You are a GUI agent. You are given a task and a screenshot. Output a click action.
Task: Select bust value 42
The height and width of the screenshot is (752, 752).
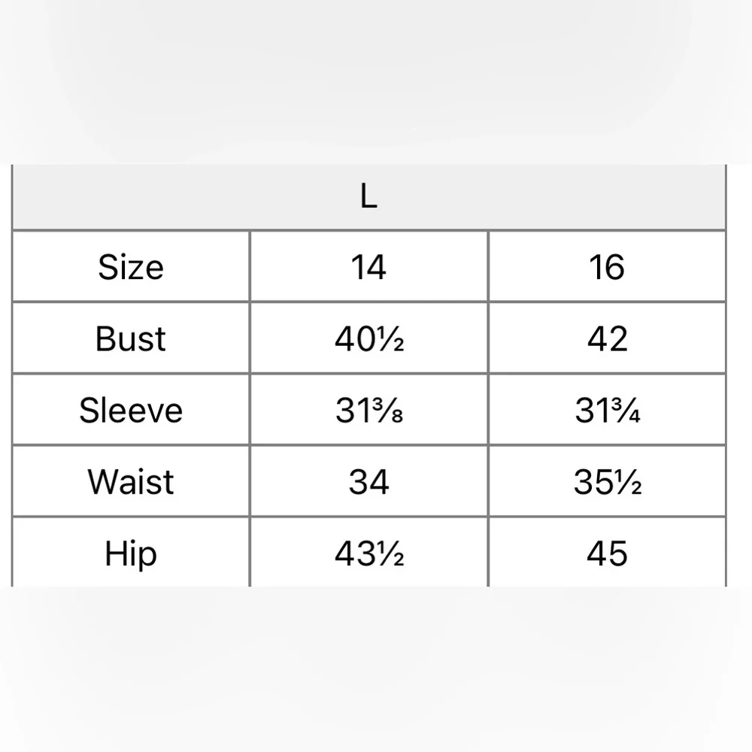[x=607, y=338]
